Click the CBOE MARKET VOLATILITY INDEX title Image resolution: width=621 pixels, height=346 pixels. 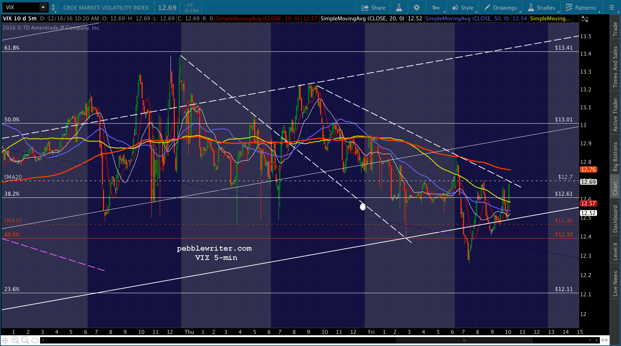coord(106,7)
